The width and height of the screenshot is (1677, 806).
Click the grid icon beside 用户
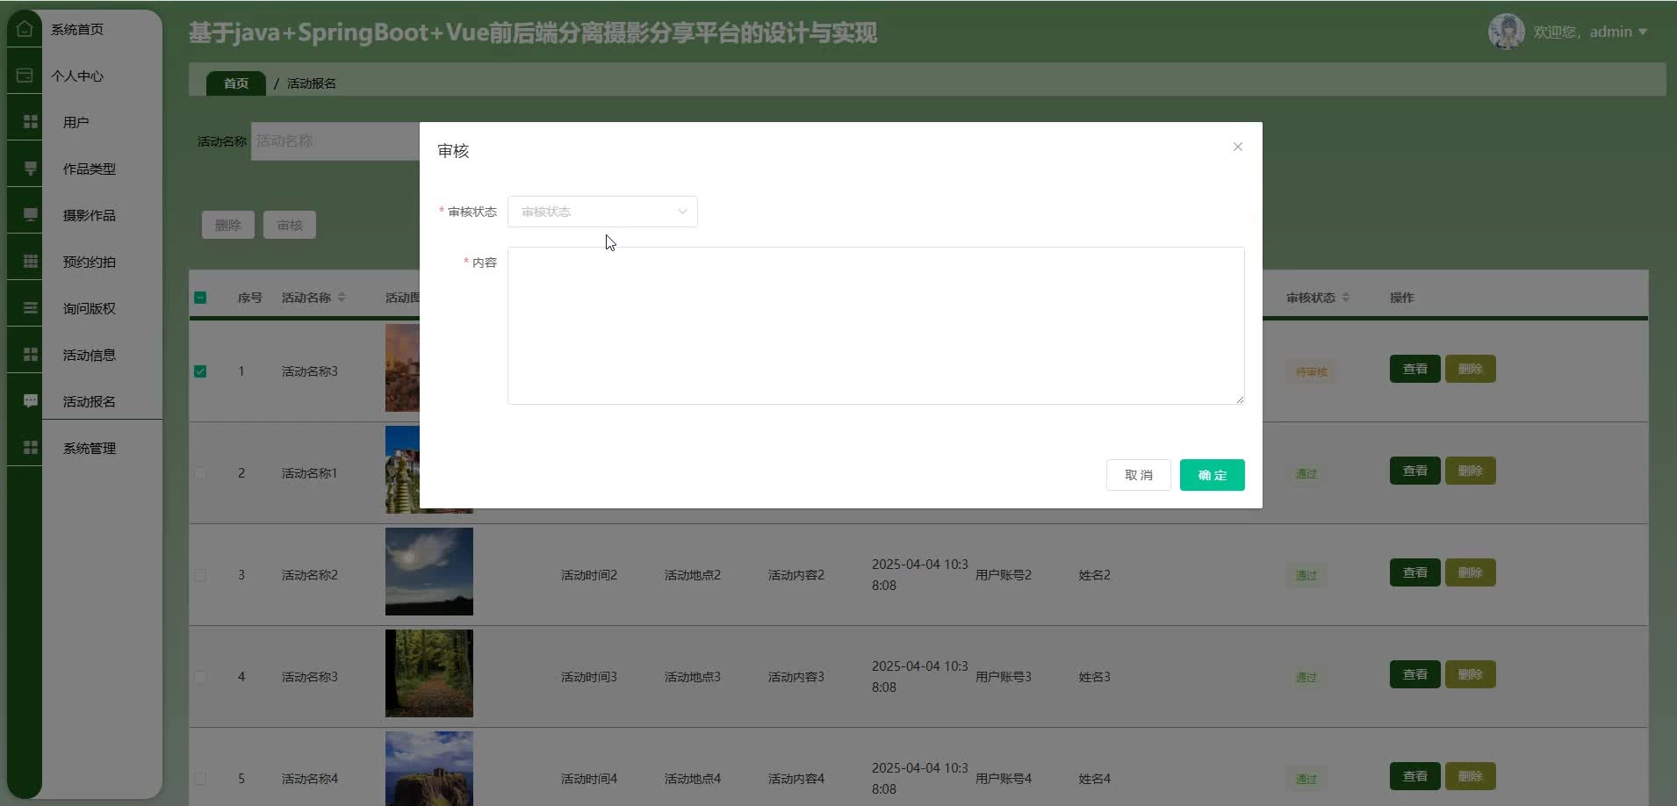coord(31,122)
